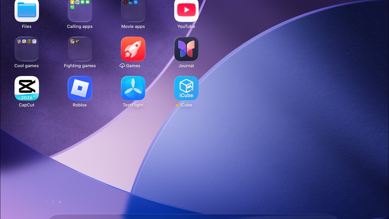Tap the home screen page dots
Viewport: 389px width, 219px height.
(x=53, y=202)
